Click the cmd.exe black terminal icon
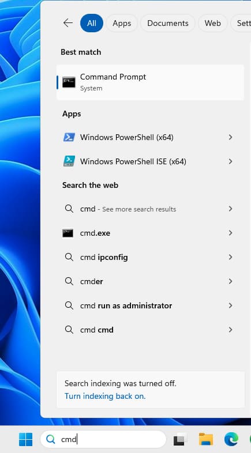Image resolution: width=251 pixels, height=453 pixels. (x=68, y=233)
